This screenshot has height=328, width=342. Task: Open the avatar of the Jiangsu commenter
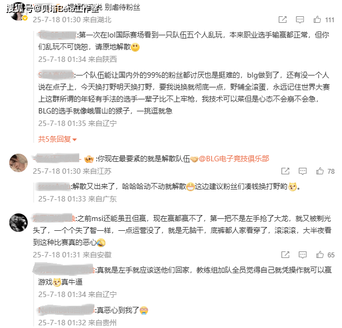[x=18, y=163]
